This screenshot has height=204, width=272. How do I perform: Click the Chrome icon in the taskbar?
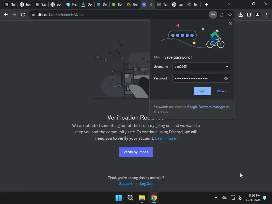(154, 198)
